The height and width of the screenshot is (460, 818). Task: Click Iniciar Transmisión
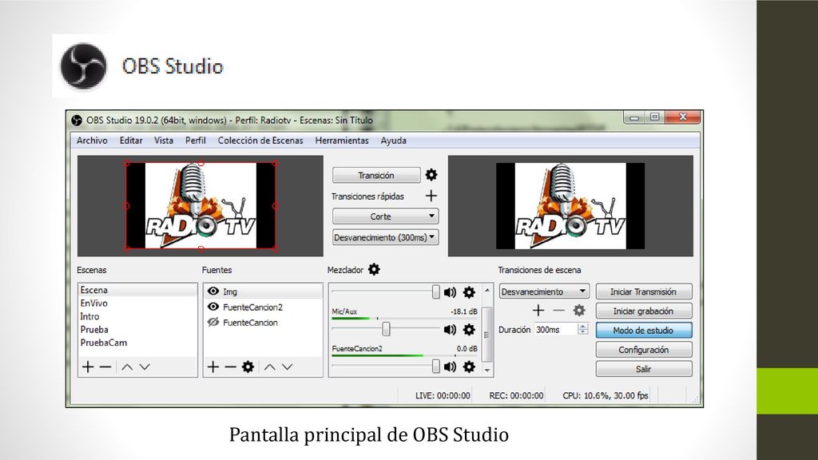coord(644,291)
